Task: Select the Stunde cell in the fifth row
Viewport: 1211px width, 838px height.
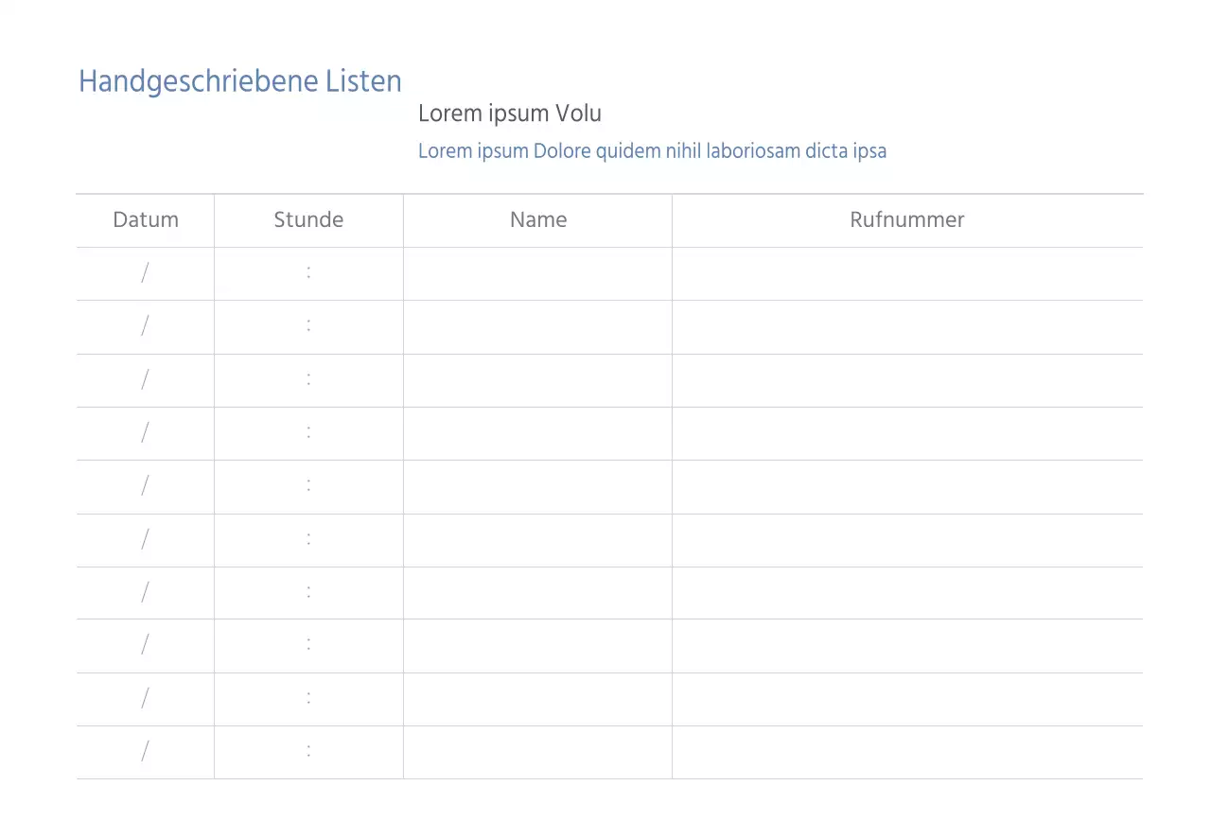Action: (x=308, y=486)
